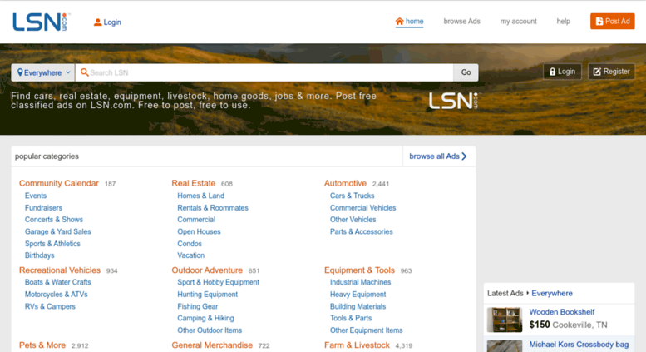The height and width of the screenshot is (352, 646).
Task: Select RVs & Campers link
Action: point(50,306)
